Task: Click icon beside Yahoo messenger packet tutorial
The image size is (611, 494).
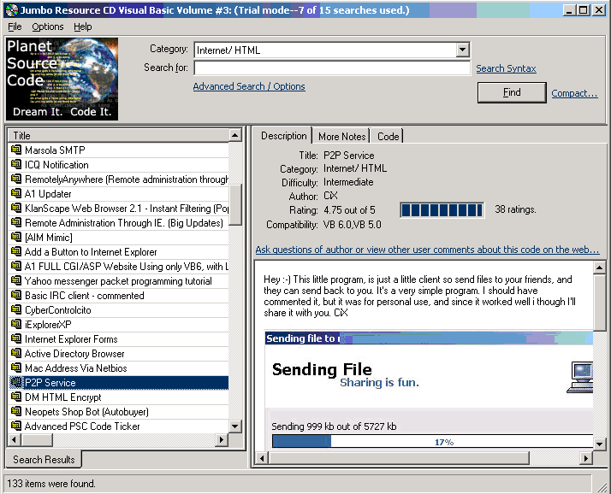Action: (x=16, y=280)
